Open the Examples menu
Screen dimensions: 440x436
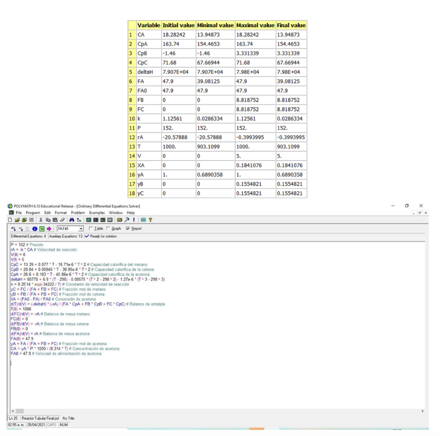click(97, 213)
